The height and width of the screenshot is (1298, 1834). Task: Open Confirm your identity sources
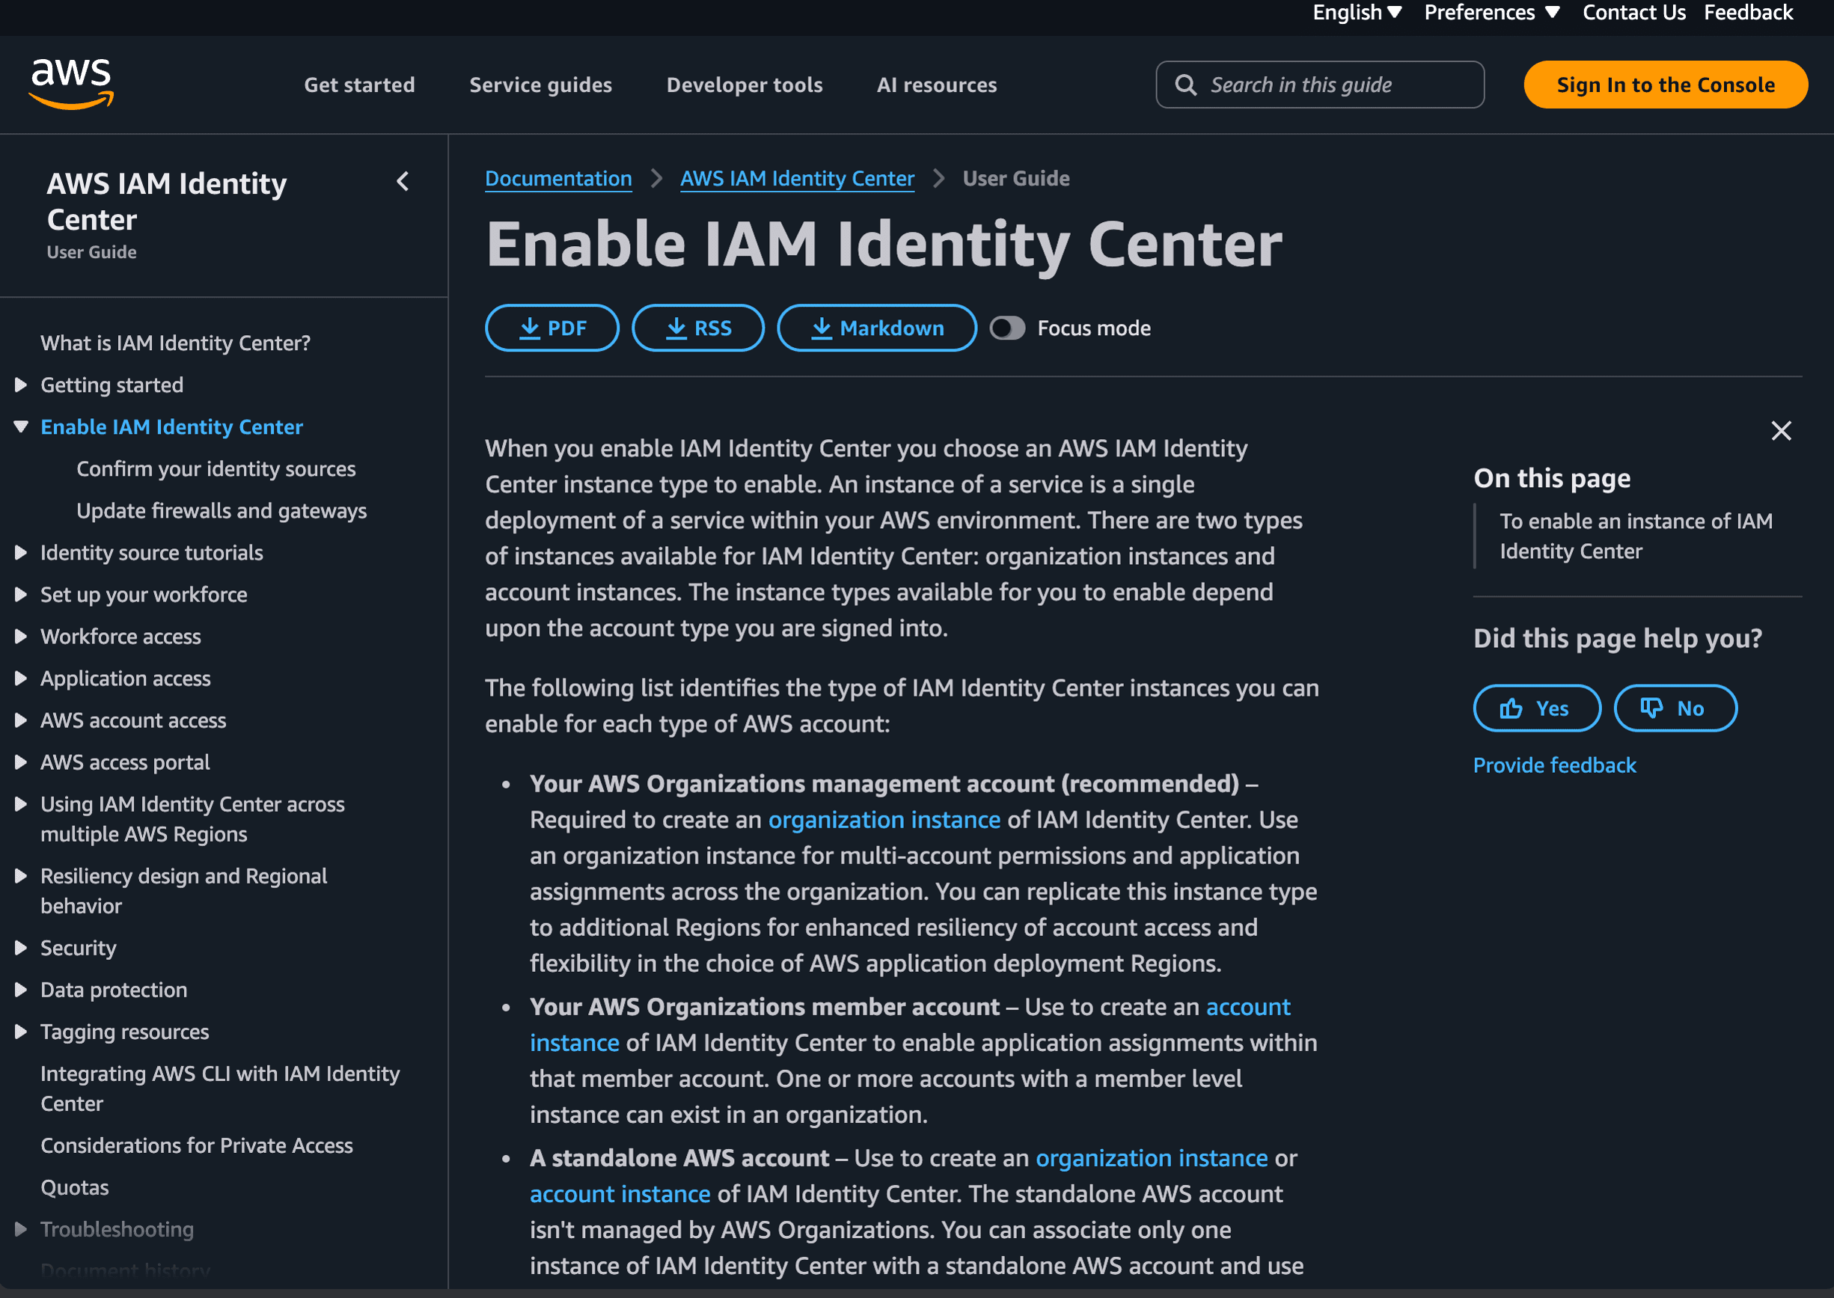pos(216,469)
